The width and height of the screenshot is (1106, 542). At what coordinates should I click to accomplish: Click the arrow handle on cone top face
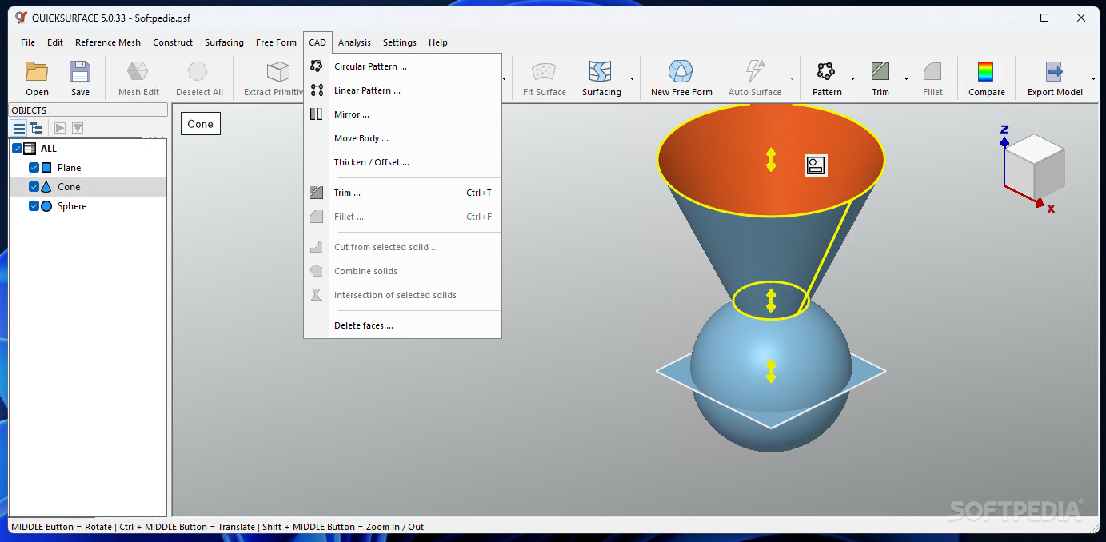coord(771,160)
